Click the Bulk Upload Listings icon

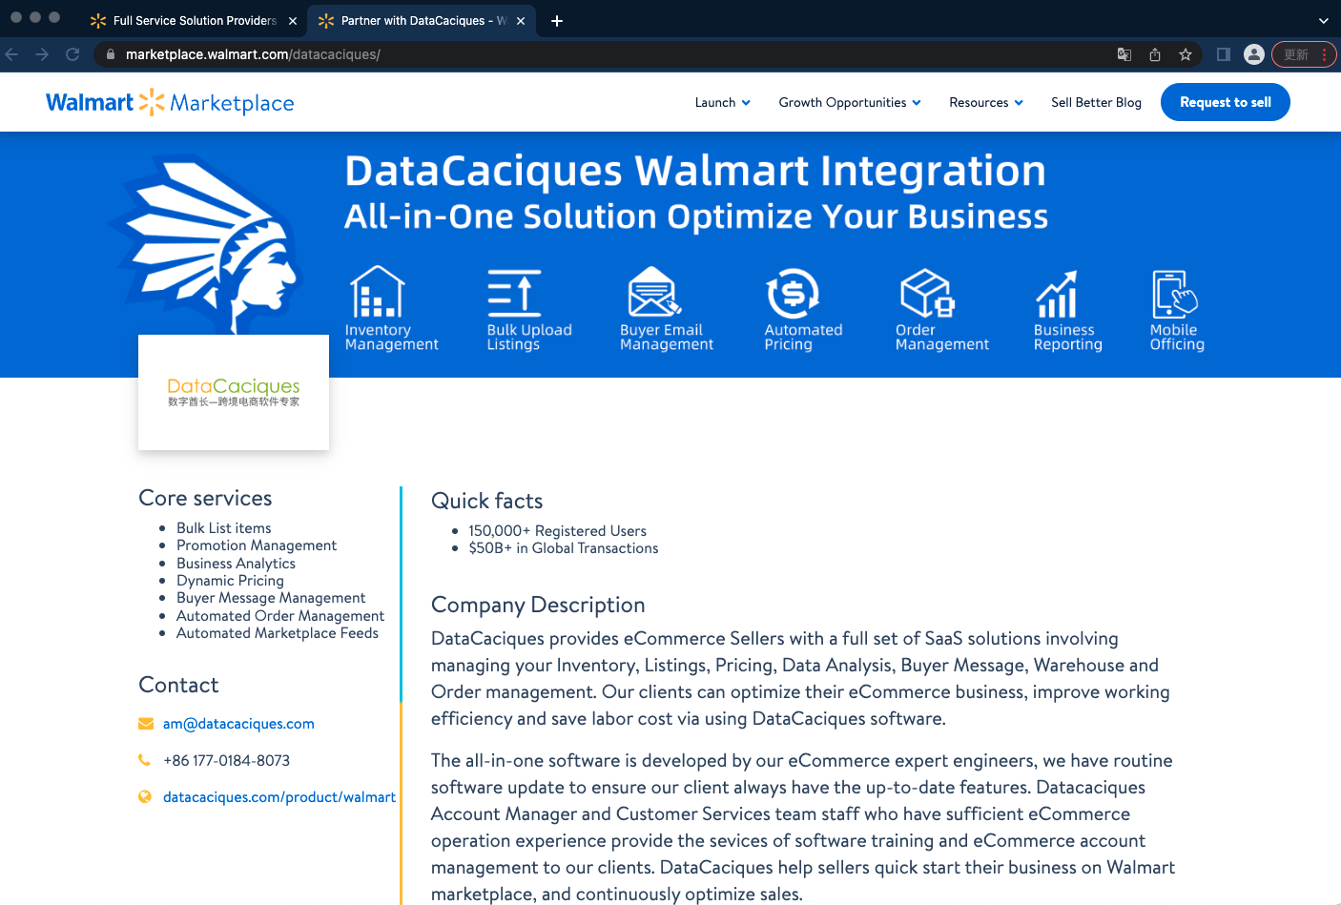[x=514, y=293]
